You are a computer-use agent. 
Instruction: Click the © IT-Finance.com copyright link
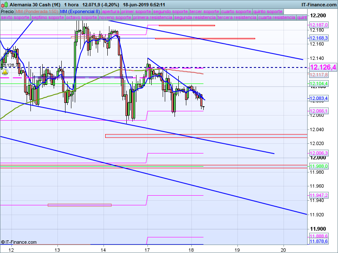[19, 242]
